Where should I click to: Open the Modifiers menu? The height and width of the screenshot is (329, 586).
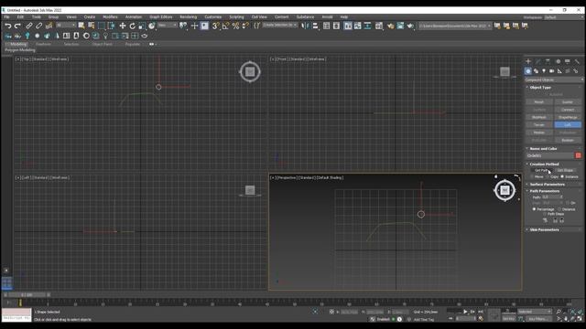[x=110, y=16]
